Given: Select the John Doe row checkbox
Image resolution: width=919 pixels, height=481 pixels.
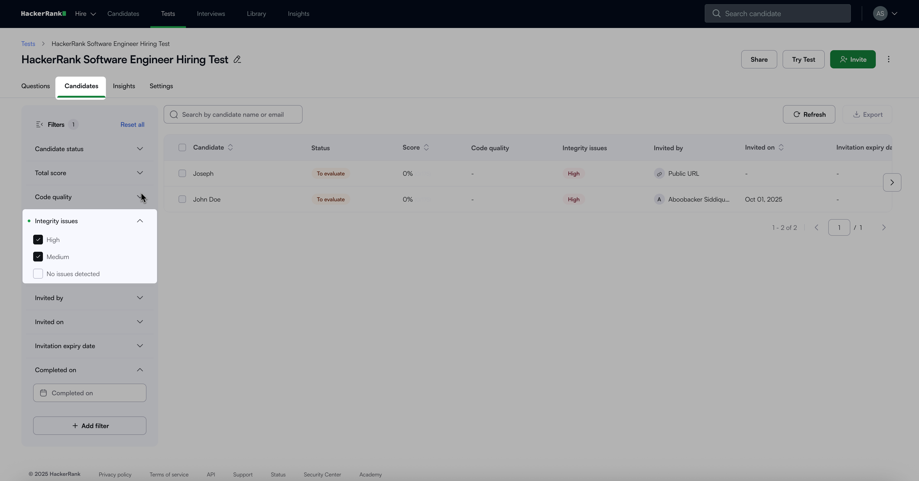Looking at the screenshot, I should 182,199.
